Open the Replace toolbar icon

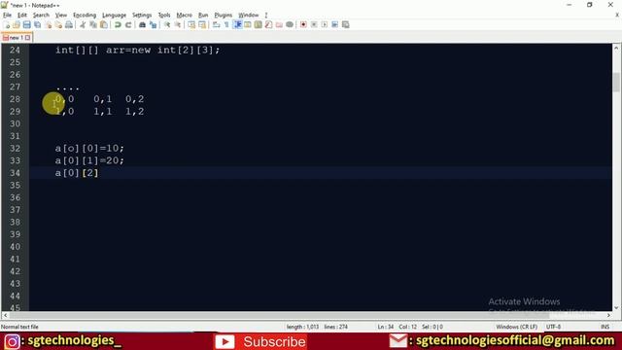pos(153,24)
